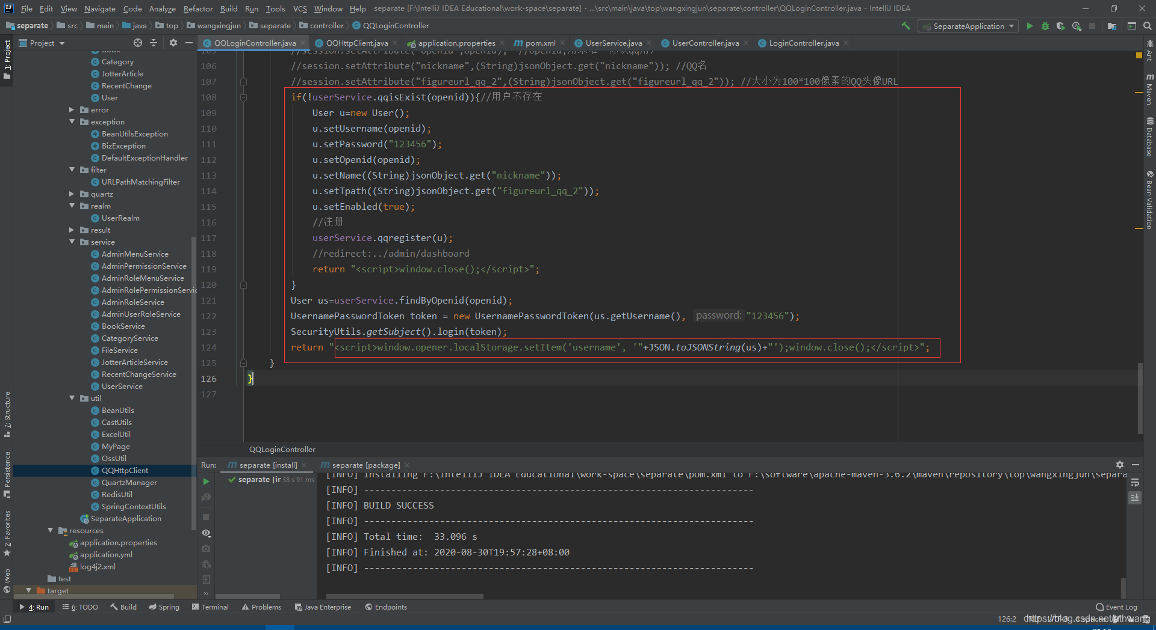Screen dimensions: 1156x630
Task: Open the File menu
Action: [x=26, y=8]
